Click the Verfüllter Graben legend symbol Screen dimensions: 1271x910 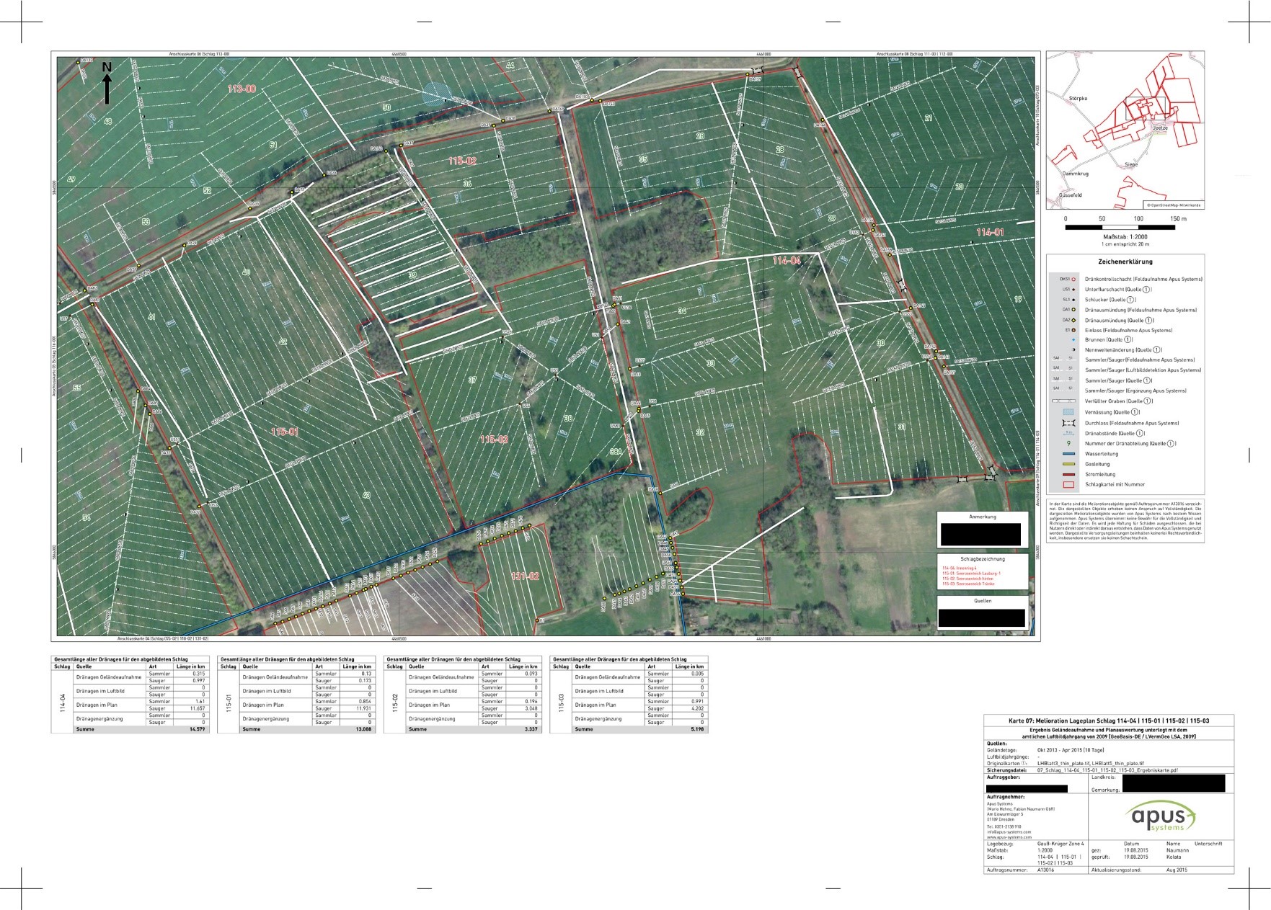pos(1064,401)
